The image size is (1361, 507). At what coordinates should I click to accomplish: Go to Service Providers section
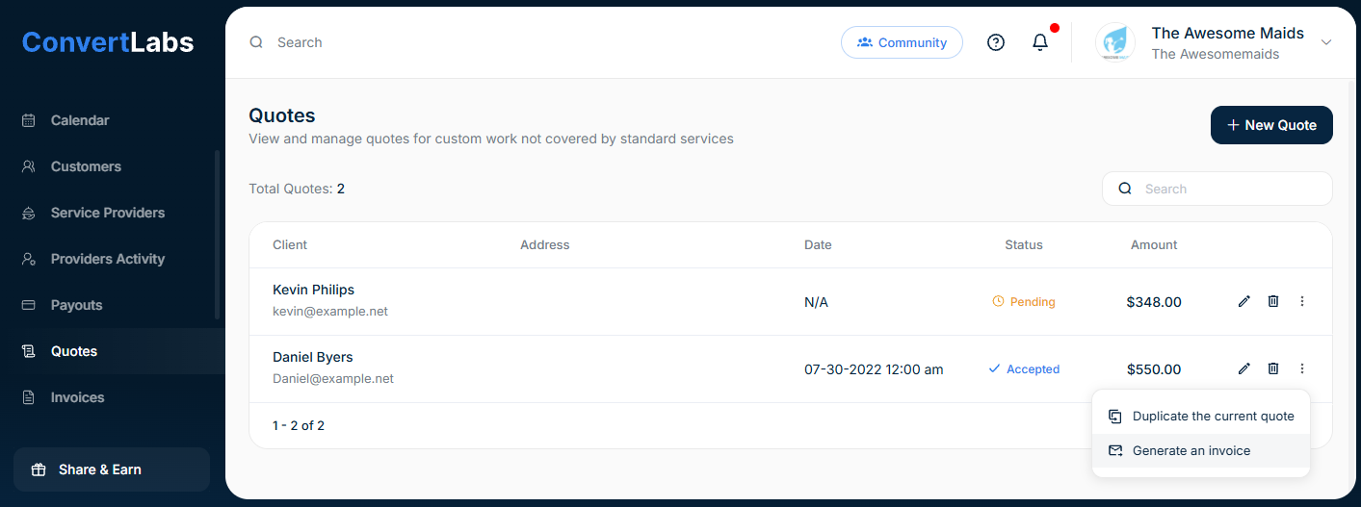[107, 213]
